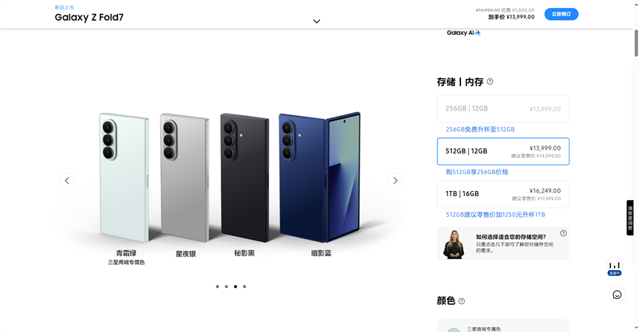Click the blue pre-order button
Viewport: 639px width, 332px height.
point(561,14)
